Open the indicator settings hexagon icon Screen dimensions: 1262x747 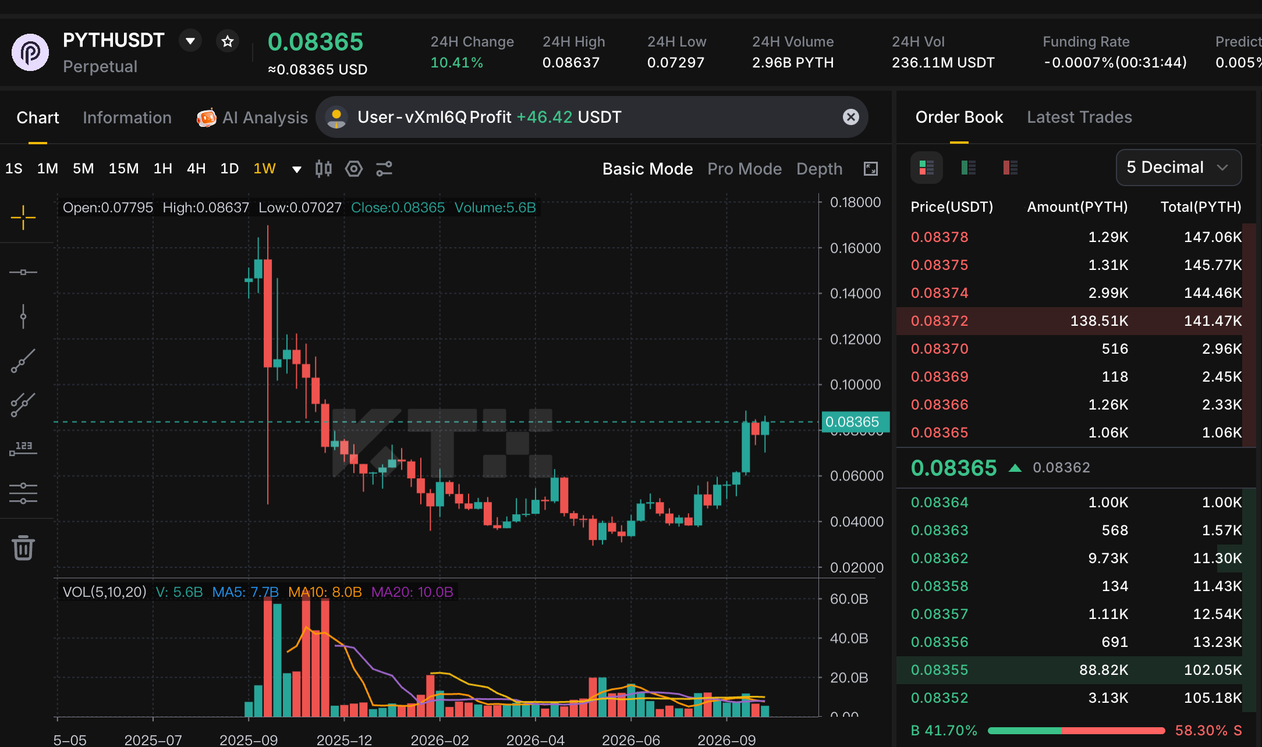point(354,169)
